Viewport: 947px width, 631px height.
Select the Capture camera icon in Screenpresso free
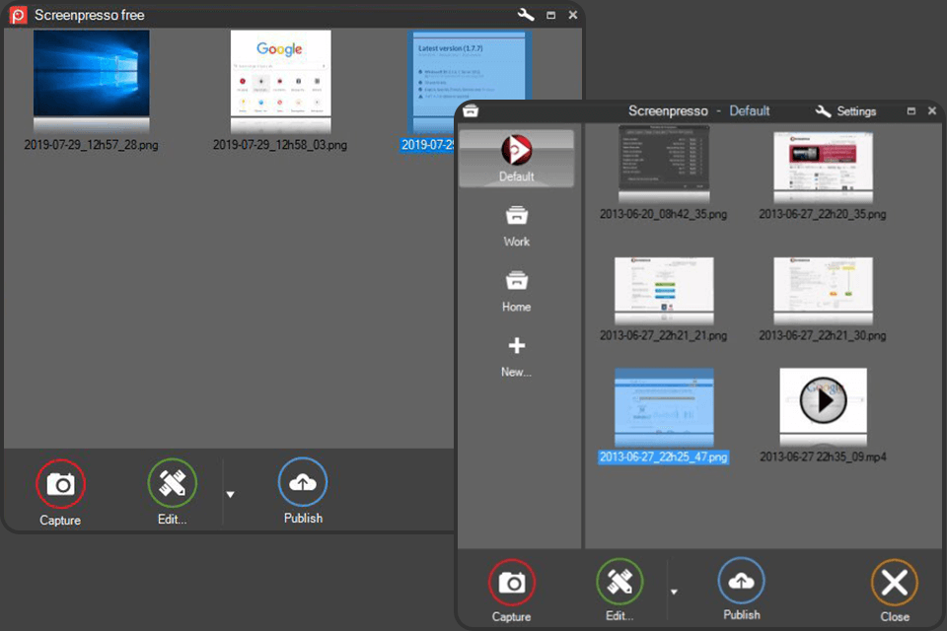60,482
